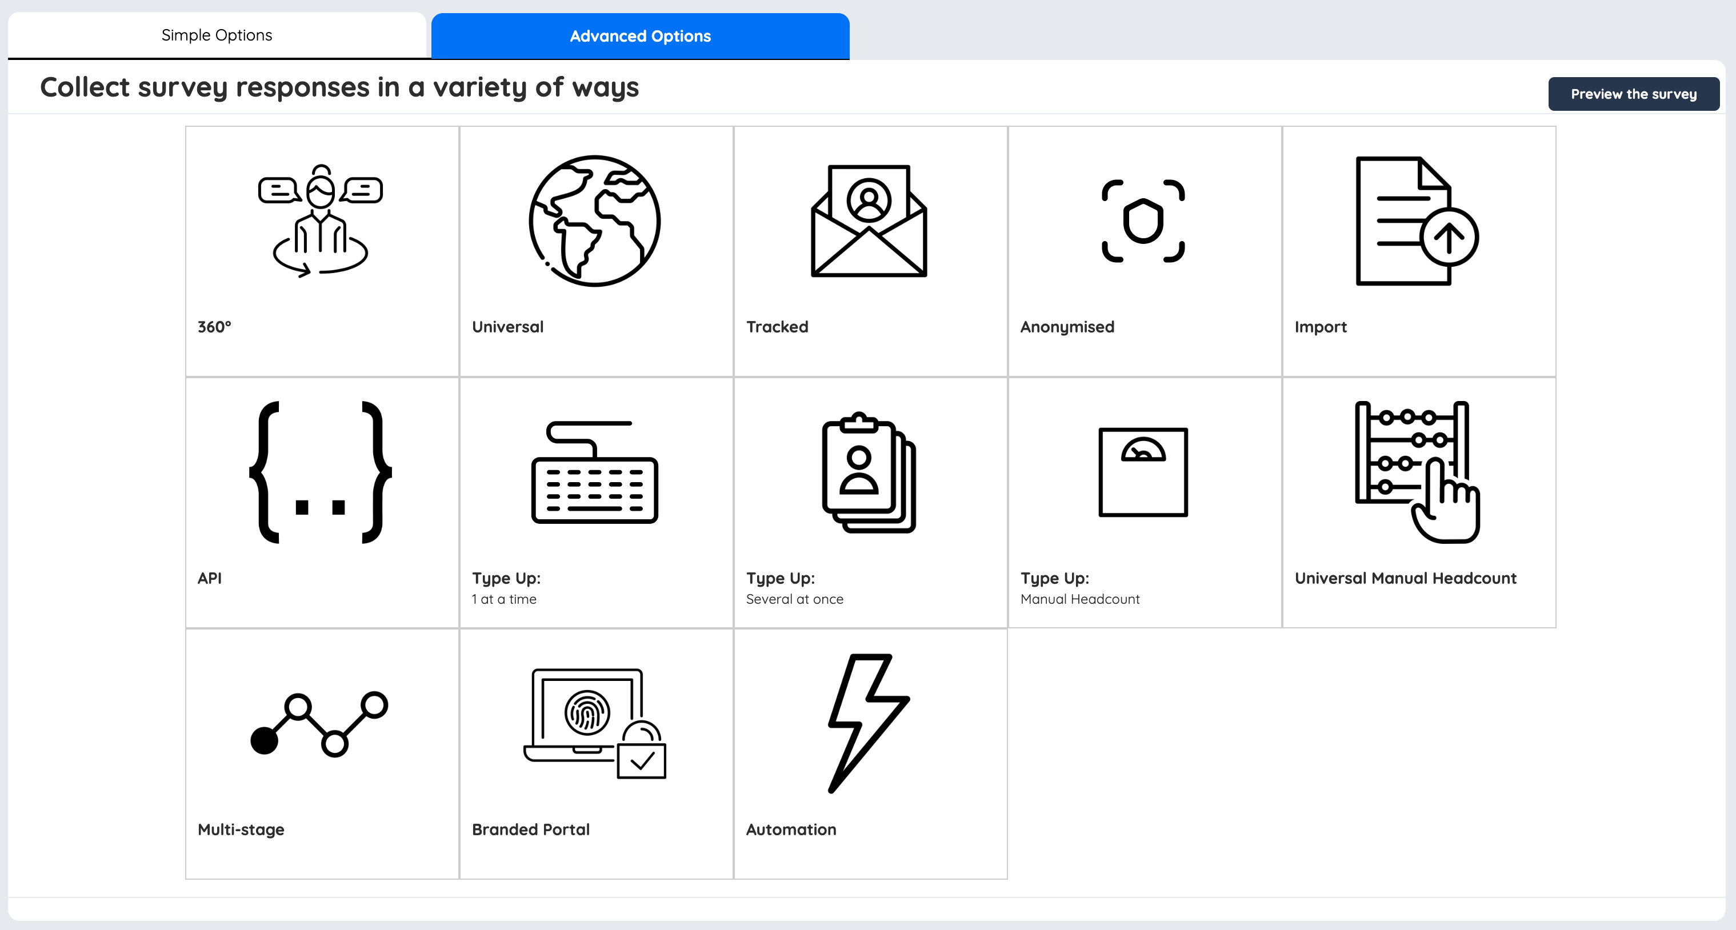Select the Advanced Options tab

coord(640,37)
